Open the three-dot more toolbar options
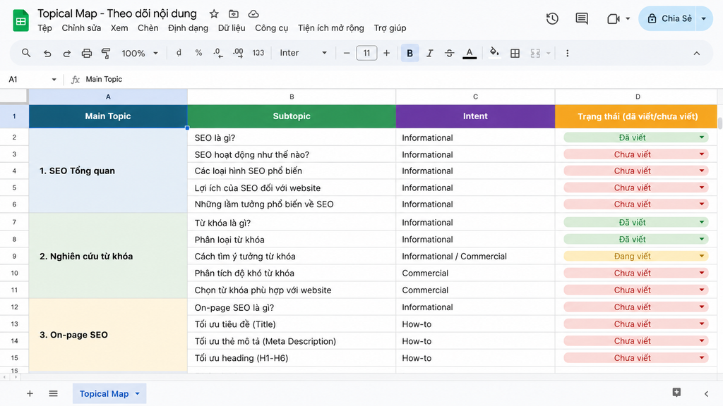 tap(567, 54)
